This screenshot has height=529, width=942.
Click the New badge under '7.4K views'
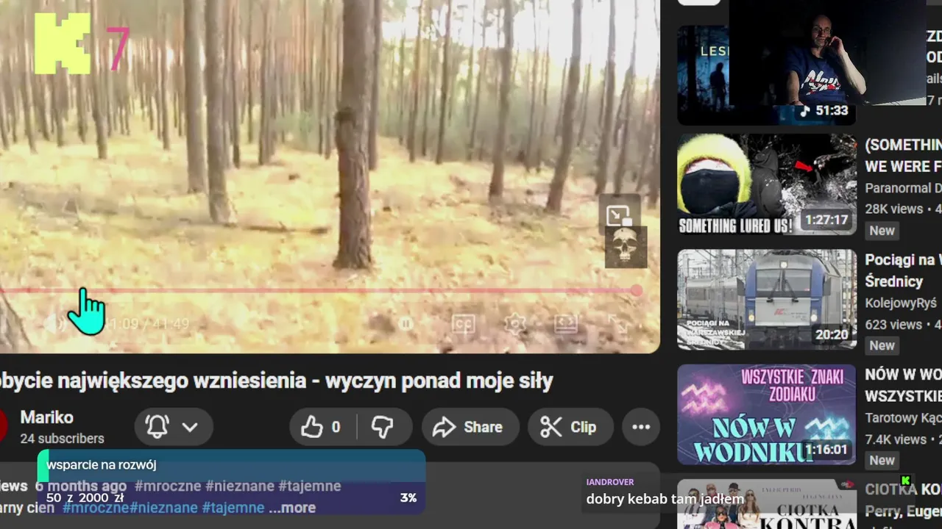(x=882, y=461)
